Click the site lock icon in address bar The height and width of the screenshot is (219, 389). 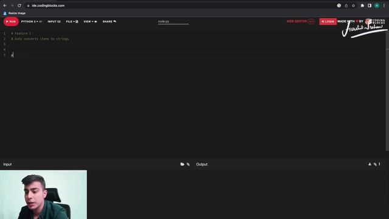[x=29, y=5]
